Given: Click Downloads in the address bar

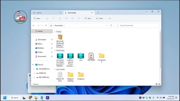Looking at the screenshot, I should pyautogui.click(x=58, y=26).
